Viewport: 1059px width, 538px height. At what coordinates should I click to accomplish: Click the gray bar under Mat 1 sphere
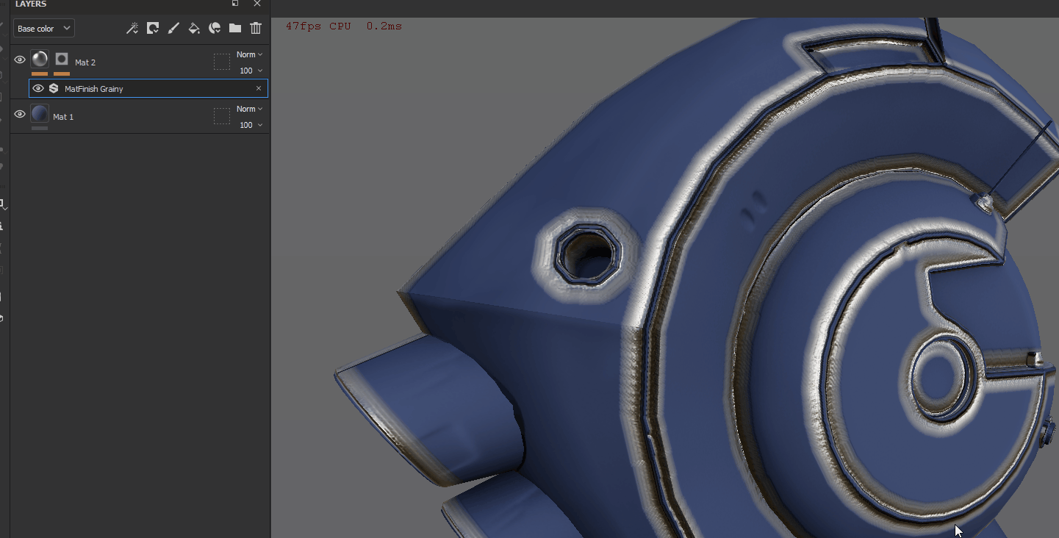pos(40,128)
